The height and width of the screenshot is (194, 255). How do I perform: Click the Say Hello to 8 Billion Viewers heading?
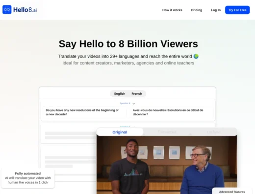coord(128,44)
